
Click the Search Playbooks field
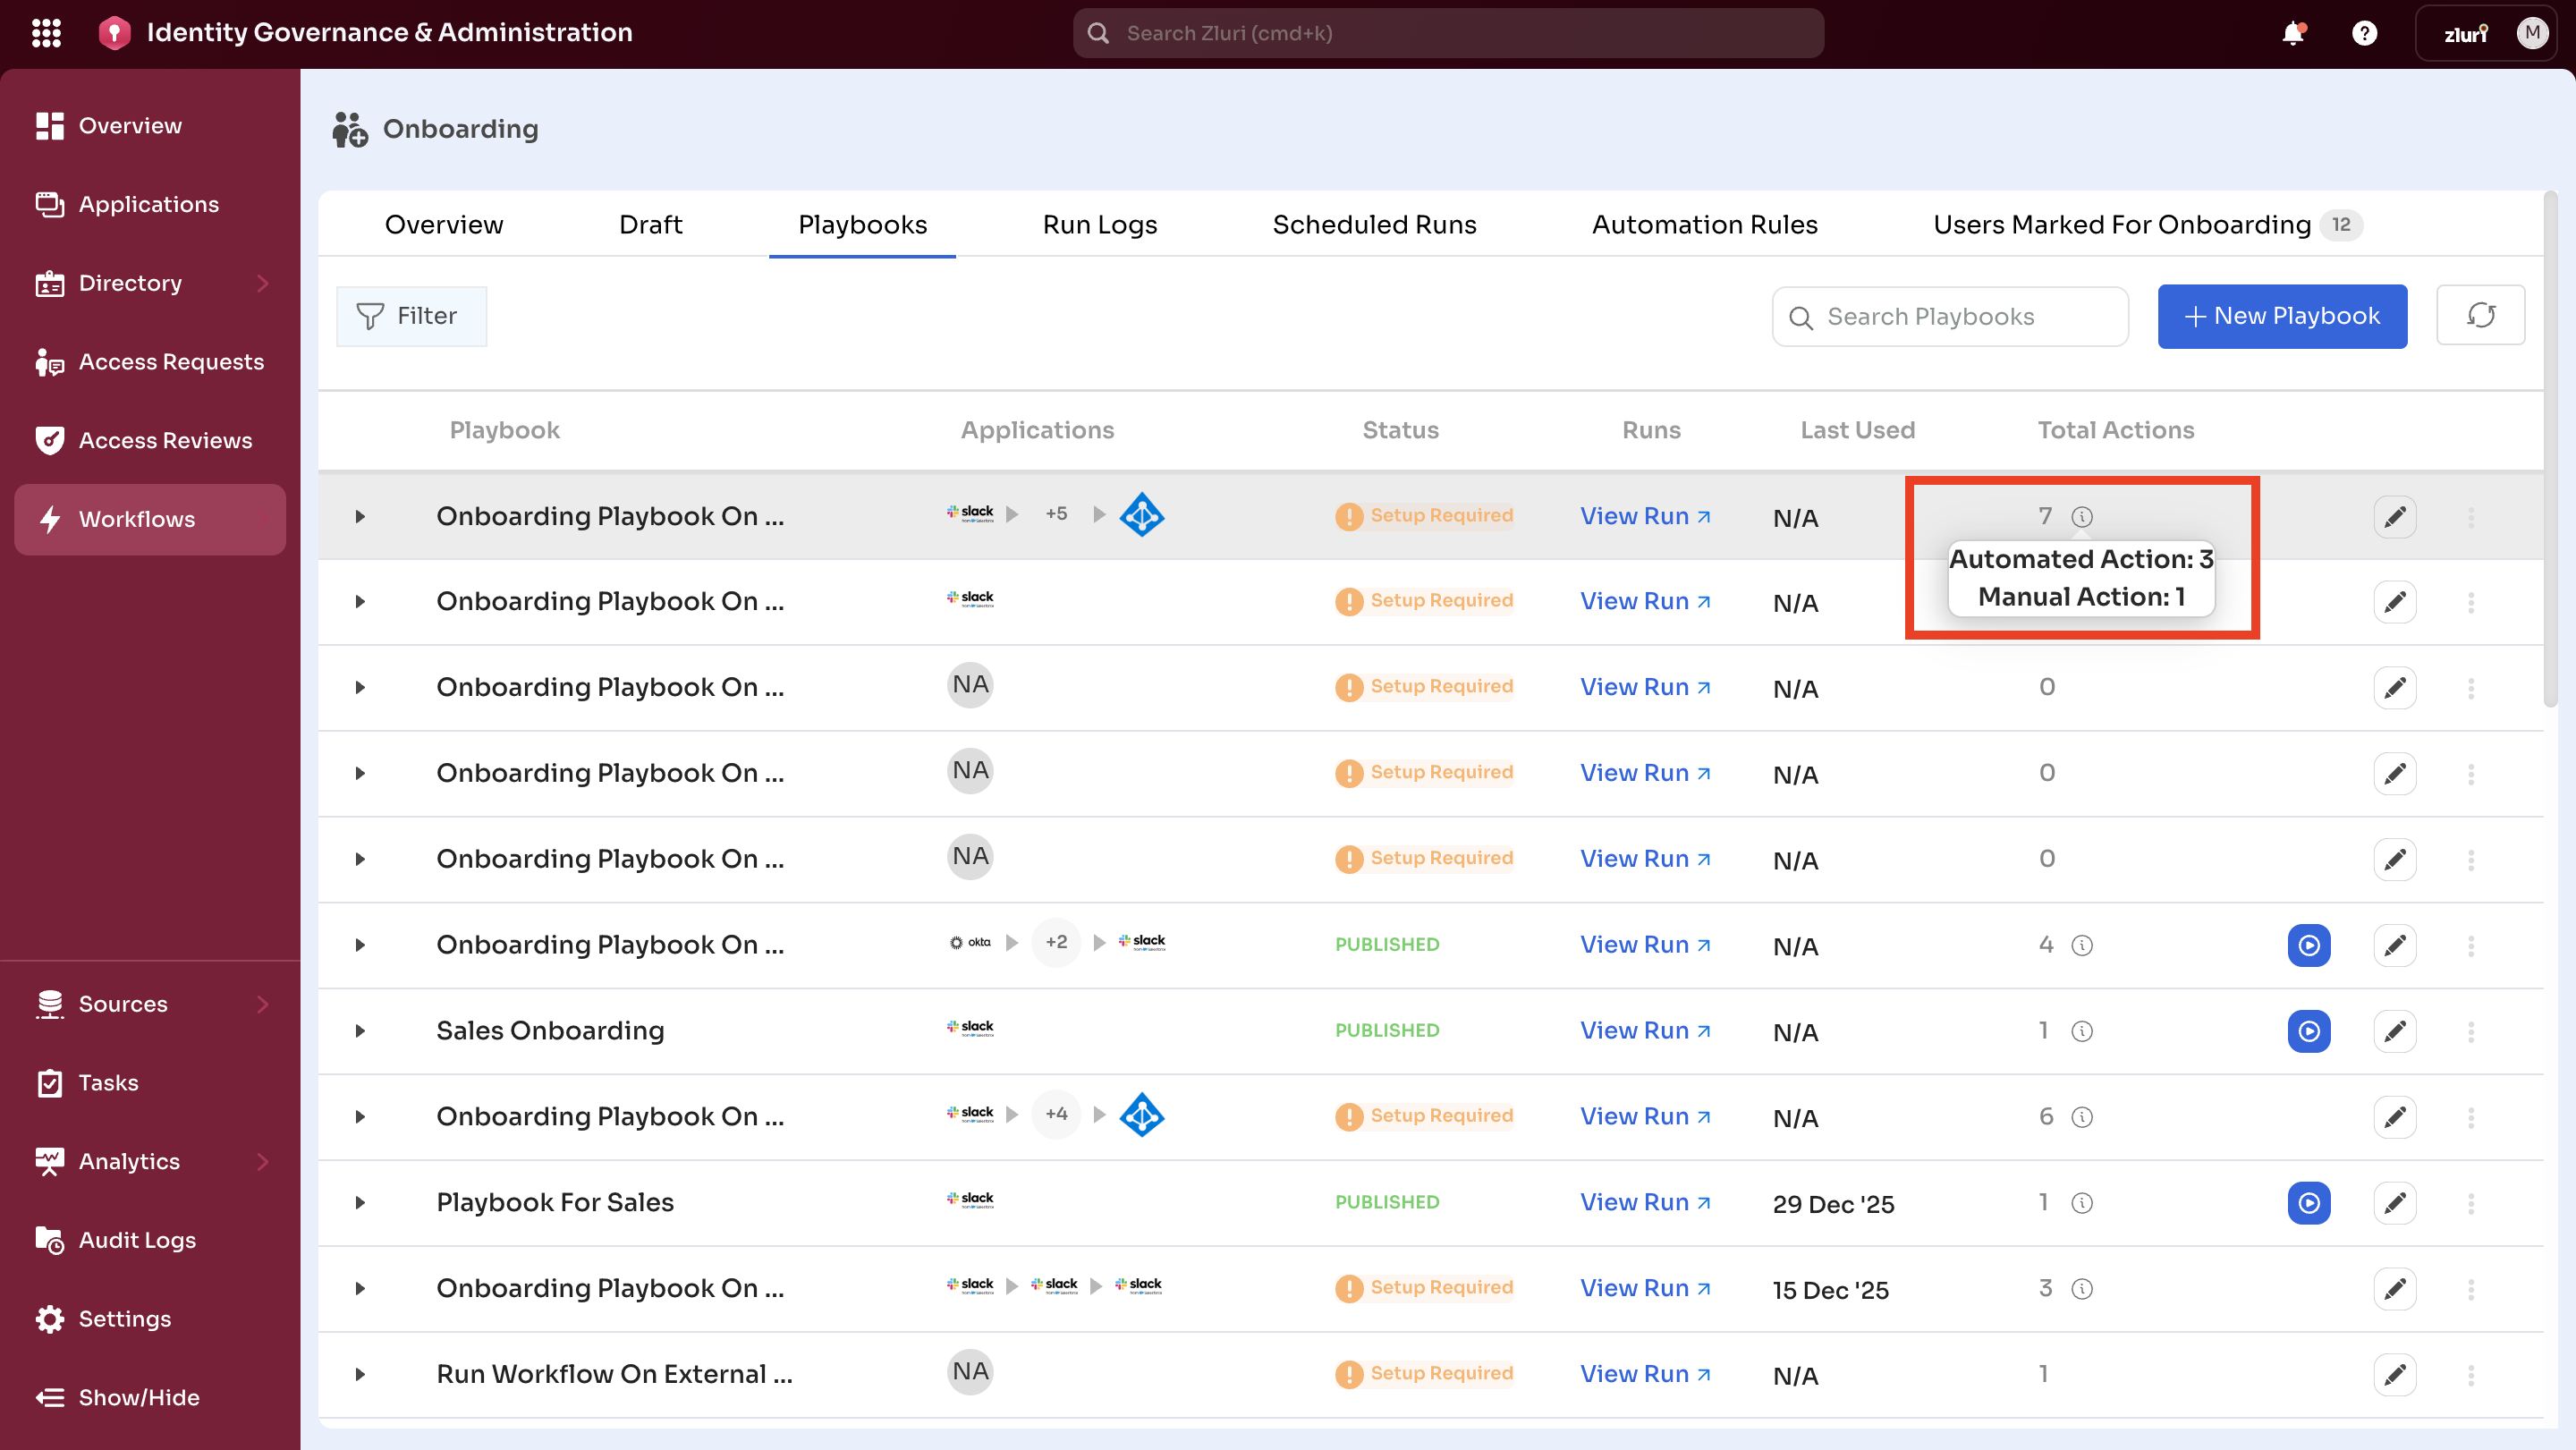point(1949,316)
